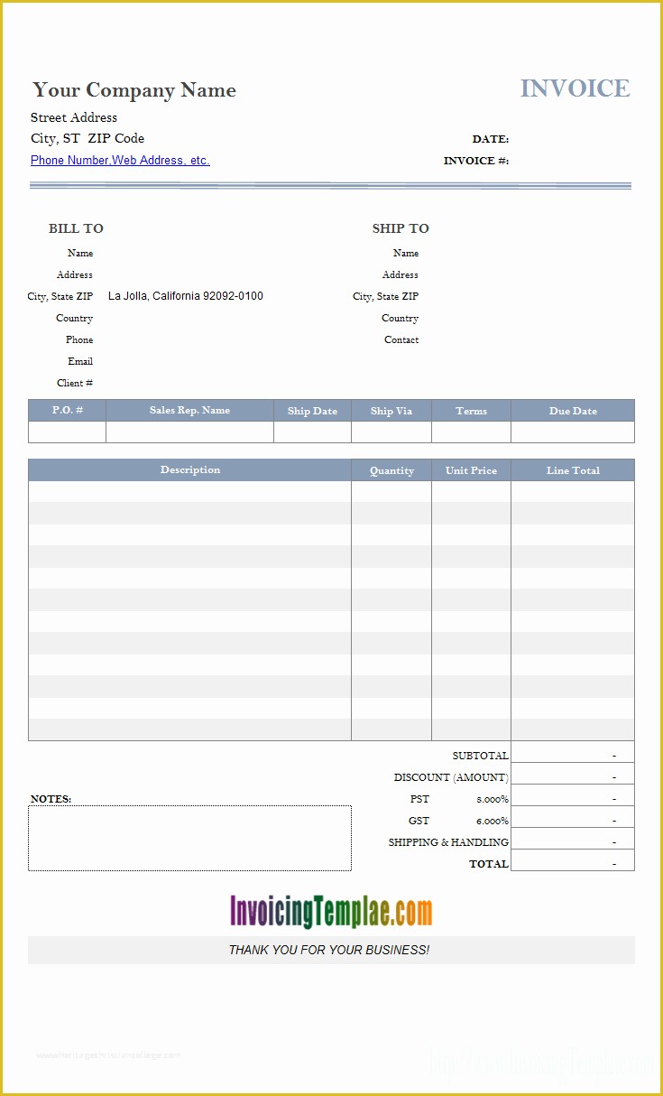Click the InvoicingTemplae.com logo
This screenshot has width=663, height=1096.
tap(331, 912)
